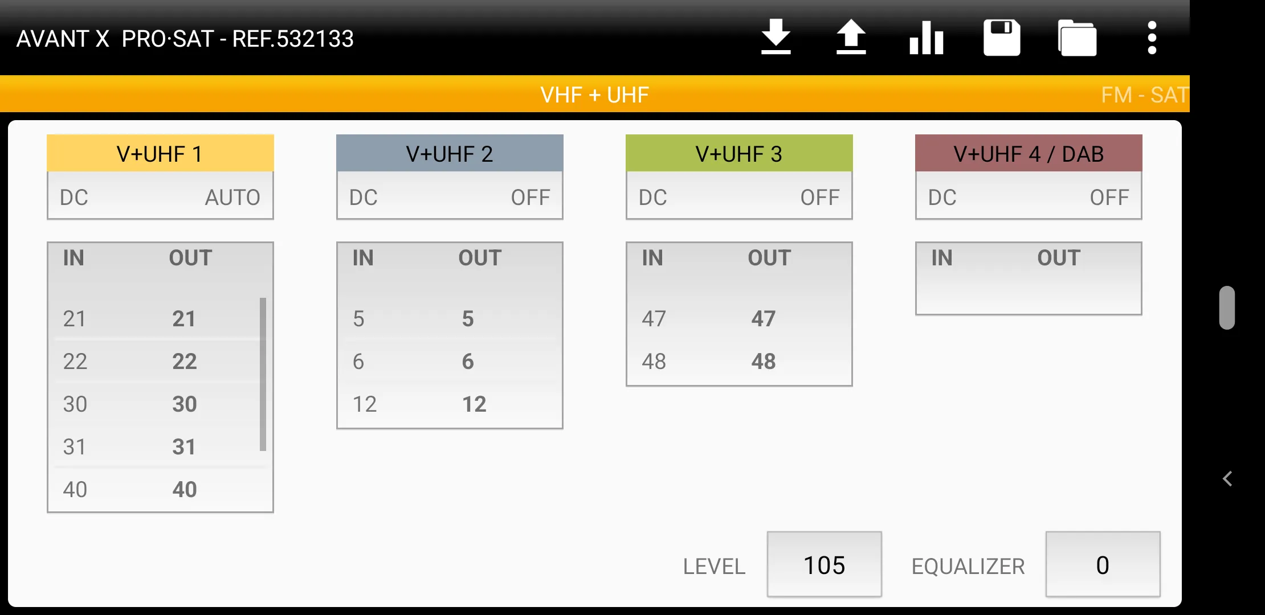Click the upload/export settings icon
This screenshot has width=1265, height=615.
[x=850, y=37]
